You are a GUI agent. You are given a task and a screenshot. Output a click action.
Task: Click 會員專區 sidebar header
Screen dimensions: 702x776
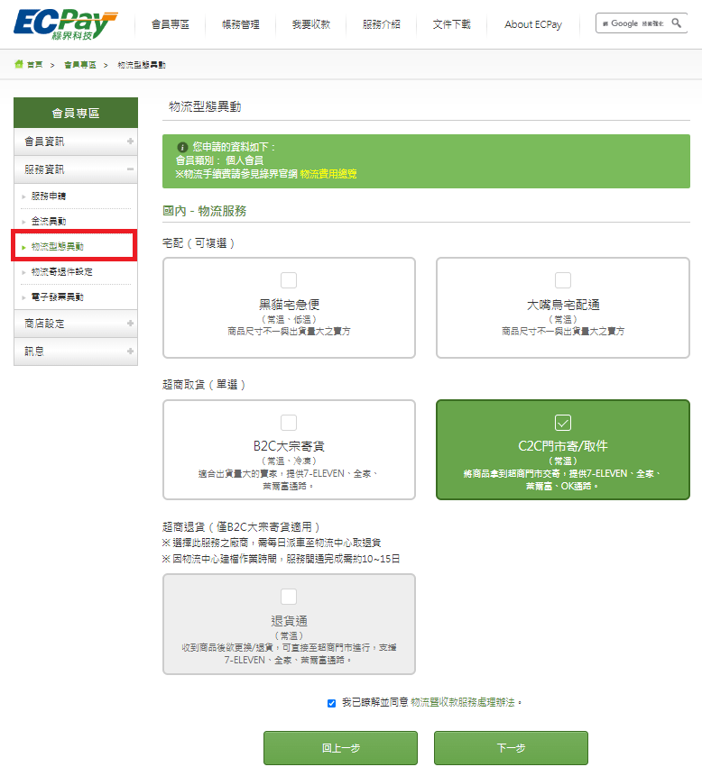tap(76, 113)
